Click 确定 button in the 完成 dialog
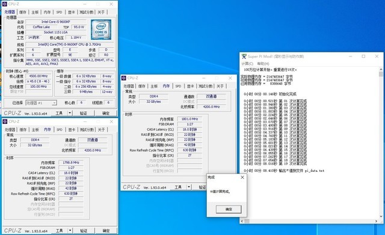This screenshot has height=235, width=385. (x=229, y=209)
